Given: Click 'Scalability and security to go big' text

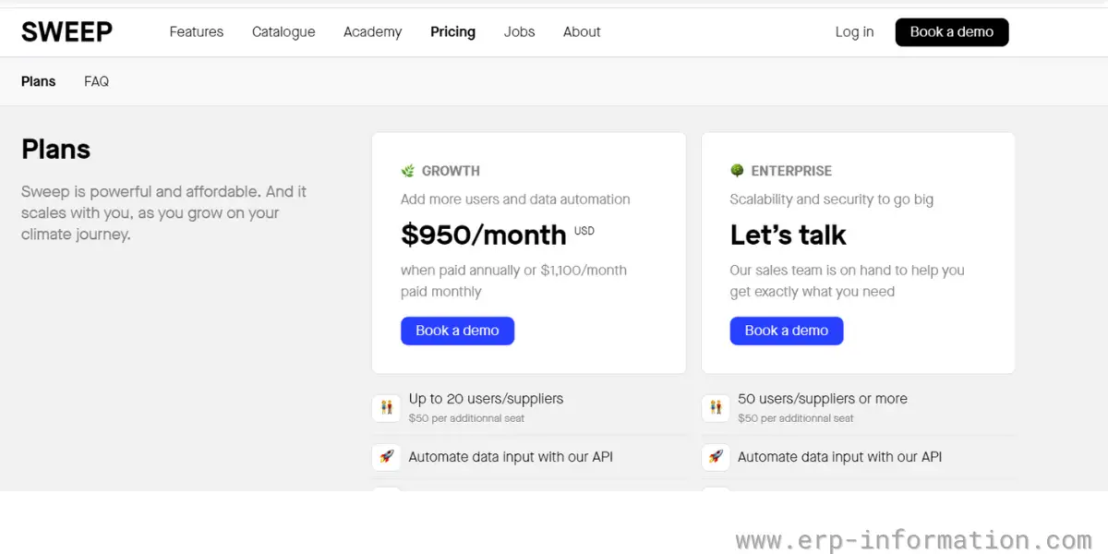Looking at the screenshot, I should [832, 199].
